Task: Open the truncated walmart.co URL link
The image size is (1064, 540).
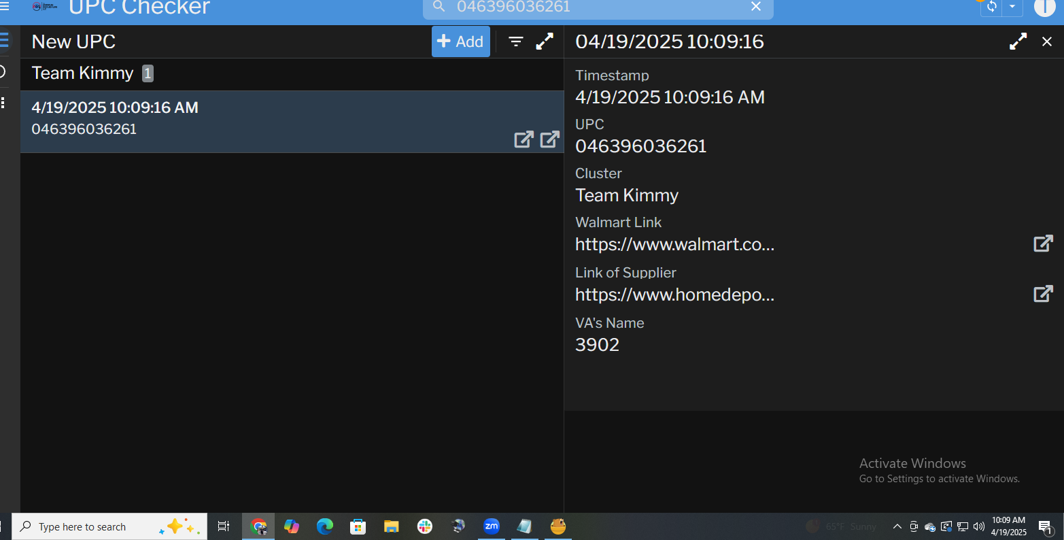Action: tap(674, 244)
